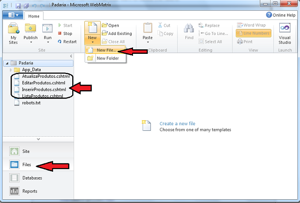Image resolution: width=300 pixels, height=203 pixels.
Task: Select EditarProdutos.cshtml in the file tree
Action: [x=44, y=83]
